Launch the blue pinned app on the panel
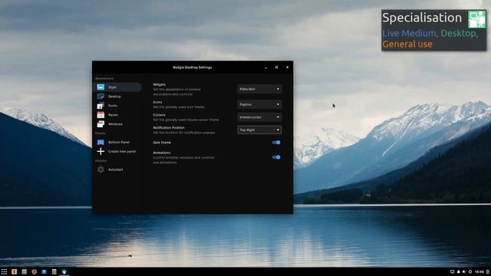This screenshot has height=276, width=491. pyautogui.click(x=44, y=271)
